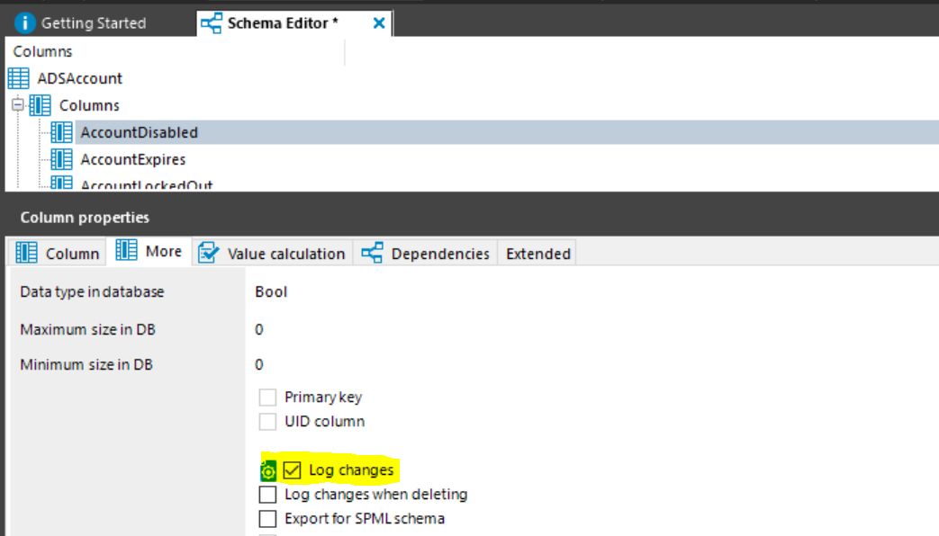
Task: Close the Schema Editor tab
Action: (x=379, y=23)
